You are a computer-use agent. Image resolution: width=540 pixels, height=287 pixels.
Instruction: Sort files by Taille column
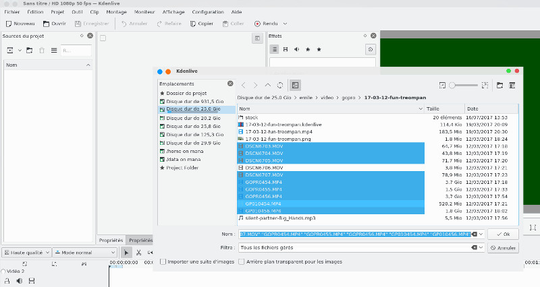(444, 108)
